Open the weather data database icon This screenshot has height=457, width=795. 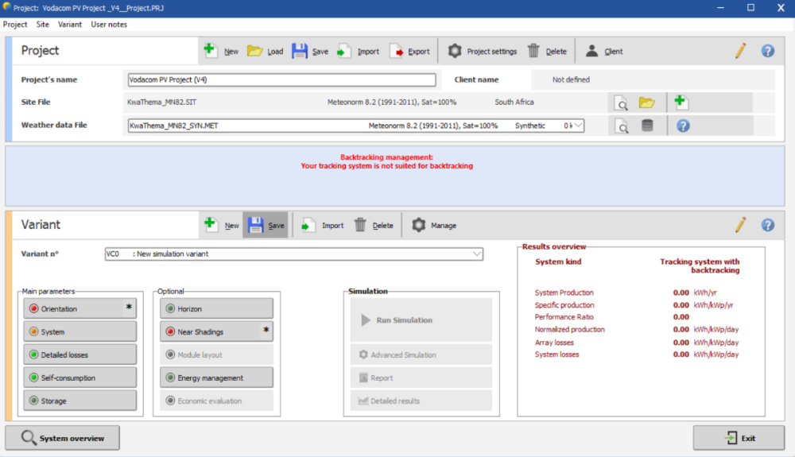point(647,126)
